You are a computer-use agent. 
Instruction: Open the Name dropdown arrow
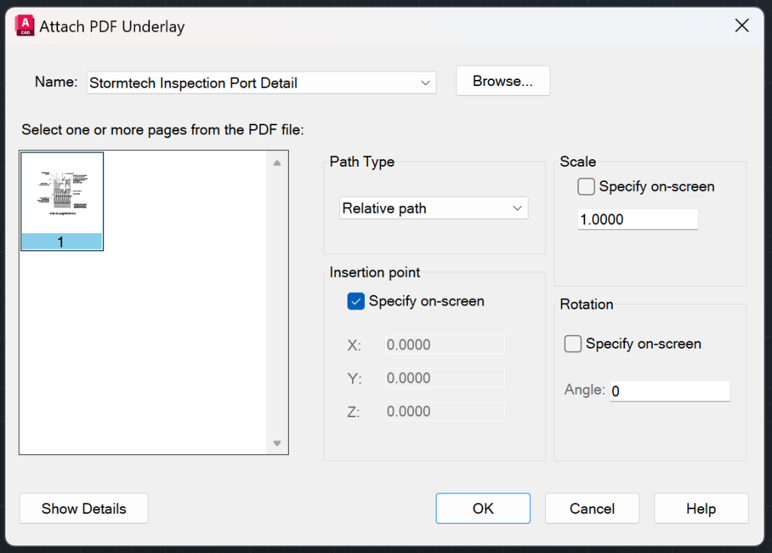click(427, 83)
